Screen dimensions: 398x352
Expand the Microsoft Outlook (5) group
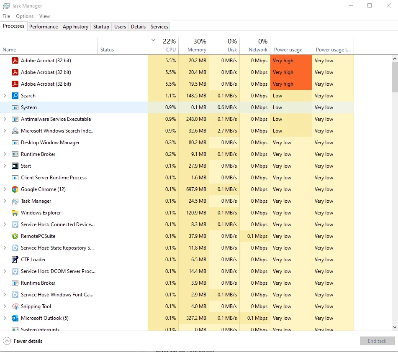pos(5,318)
